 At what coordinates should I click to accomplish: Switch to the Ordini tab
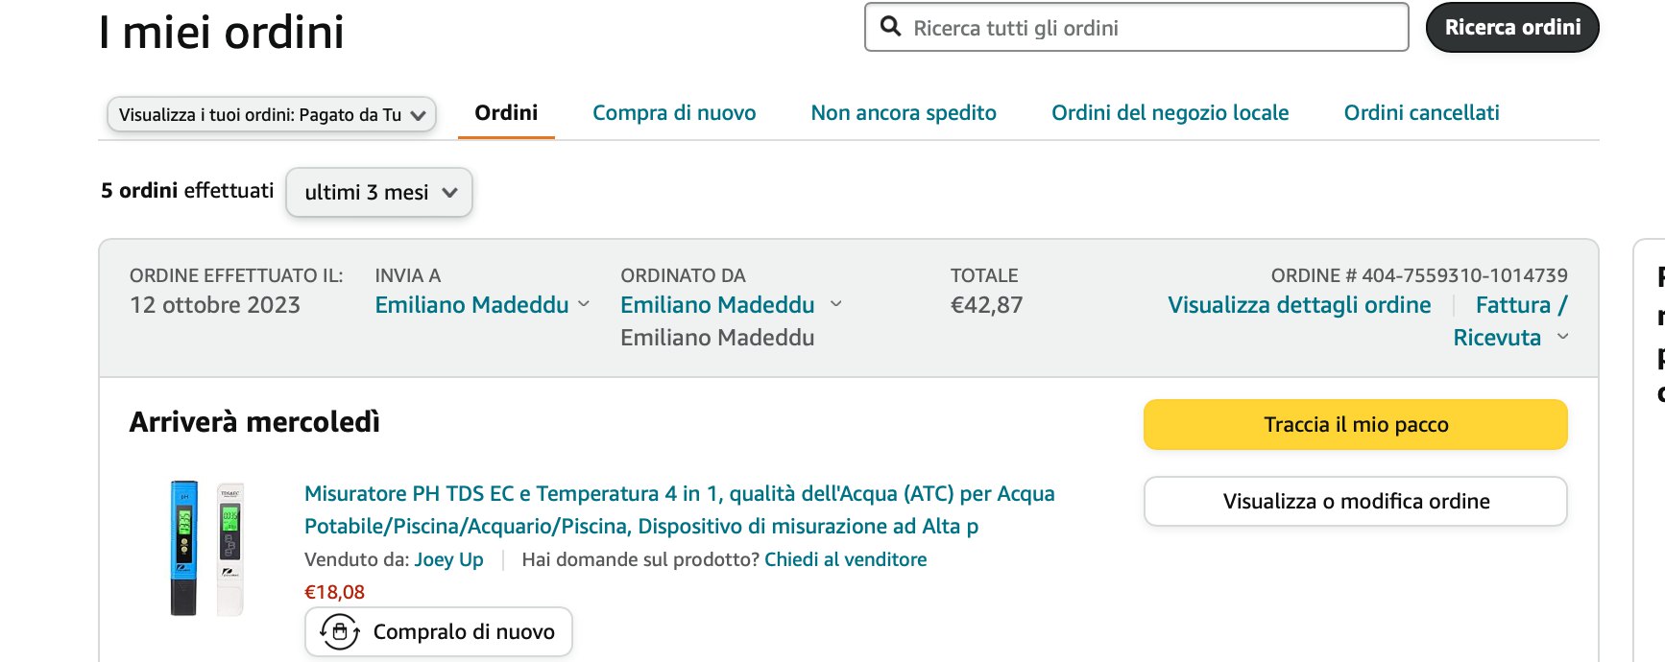506,113
